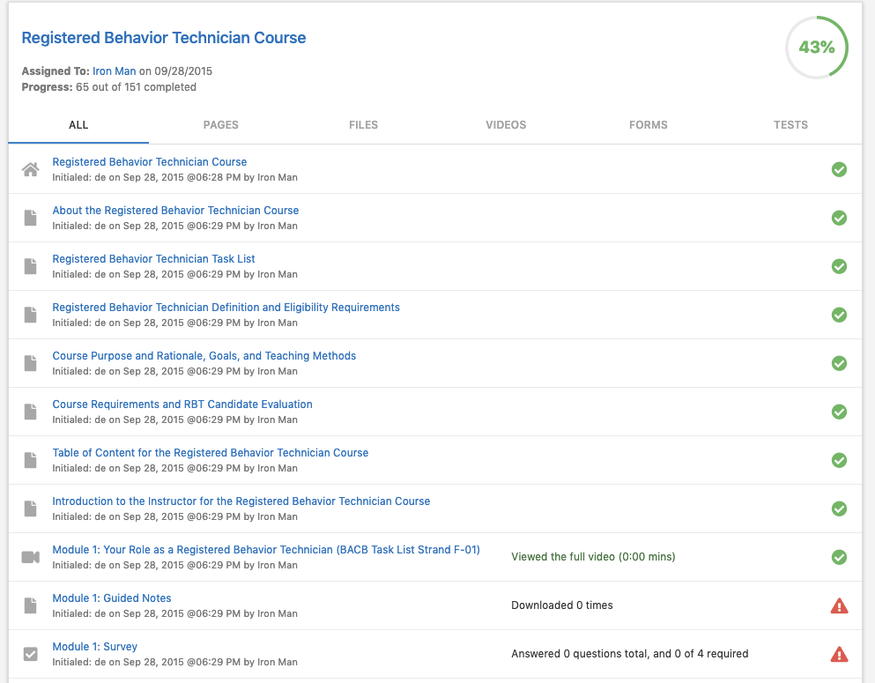Click the green checkmark for About the Registered Behavior Technician Course
Image resolution: width=875 pixels, height=683 pixels.
pos(839,218)
